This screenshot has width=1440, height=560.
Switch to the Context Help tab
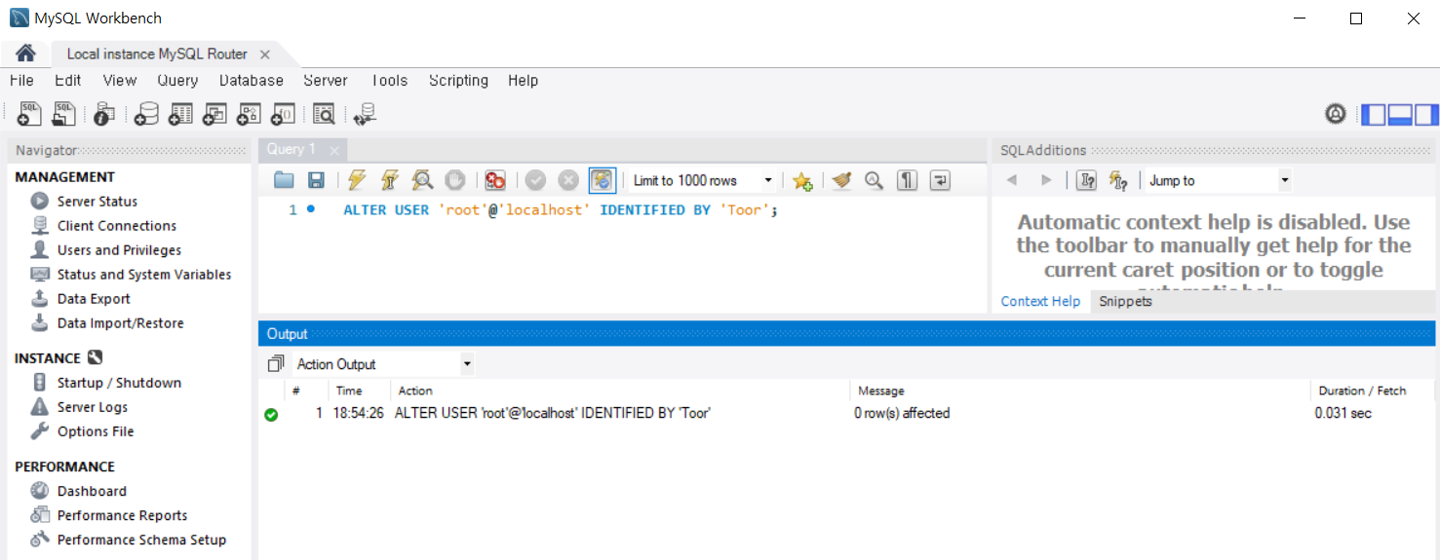[x=1040, y=301]
